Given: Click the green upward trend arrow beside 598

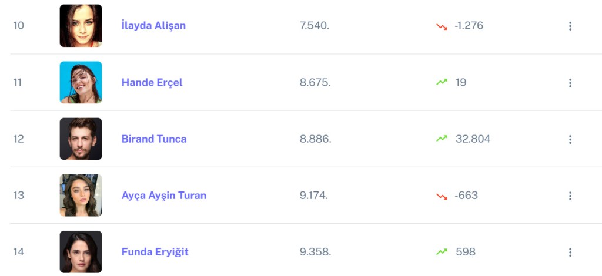Looking at the screenshot, I should coord(442,252).
